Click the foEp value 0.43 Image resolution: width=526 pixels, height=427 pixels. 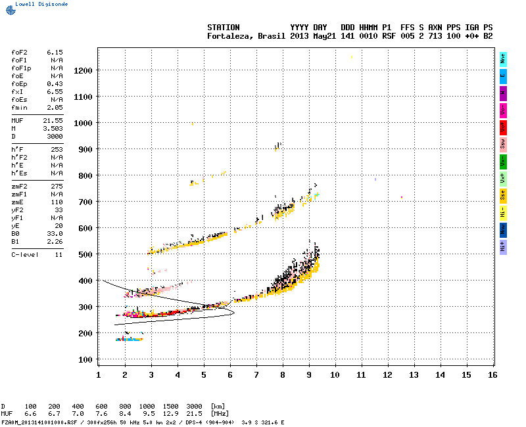55,84
